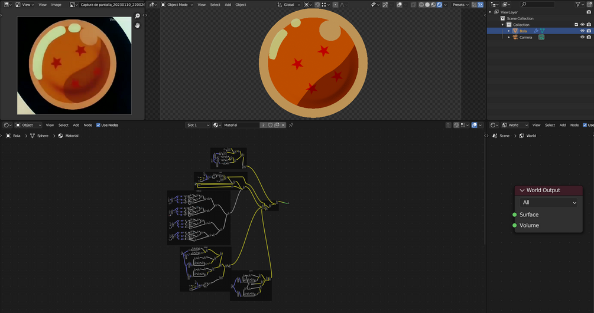Disable Bola in renders via camera icon
Image resolution: width=594 pixels, height=313 pixels.
tap(589, 31)
